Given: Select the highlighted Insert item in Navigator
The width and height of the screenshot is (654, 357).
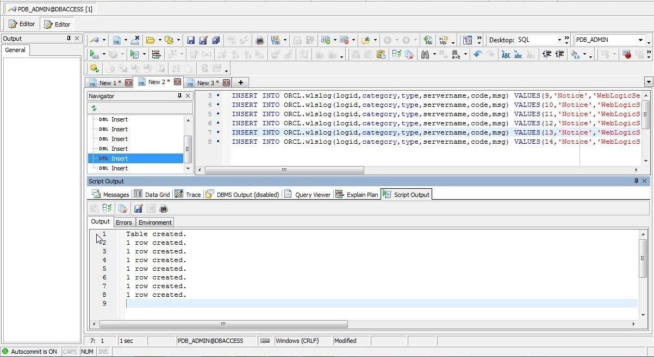Looking at the screenshot, I should click(x=135, y=158).
